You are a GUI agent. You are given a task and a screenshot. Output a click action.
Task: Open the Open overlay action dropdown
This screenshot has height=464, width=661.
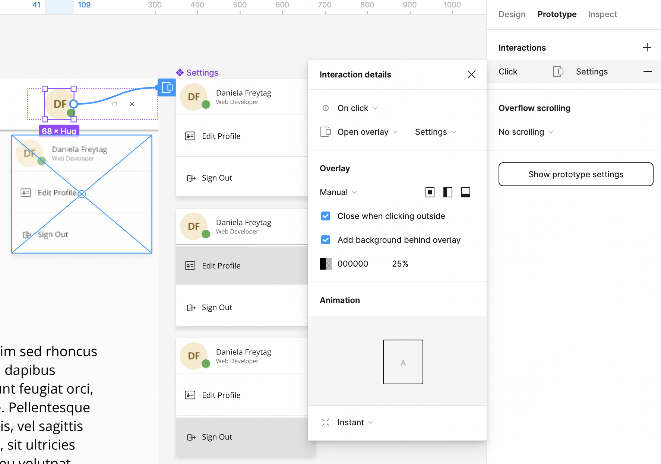pyautogui.click(x=368, y=132)
